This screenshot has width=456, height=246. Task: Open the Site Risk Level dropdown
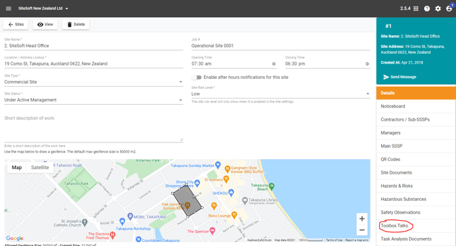click(280, 94)
